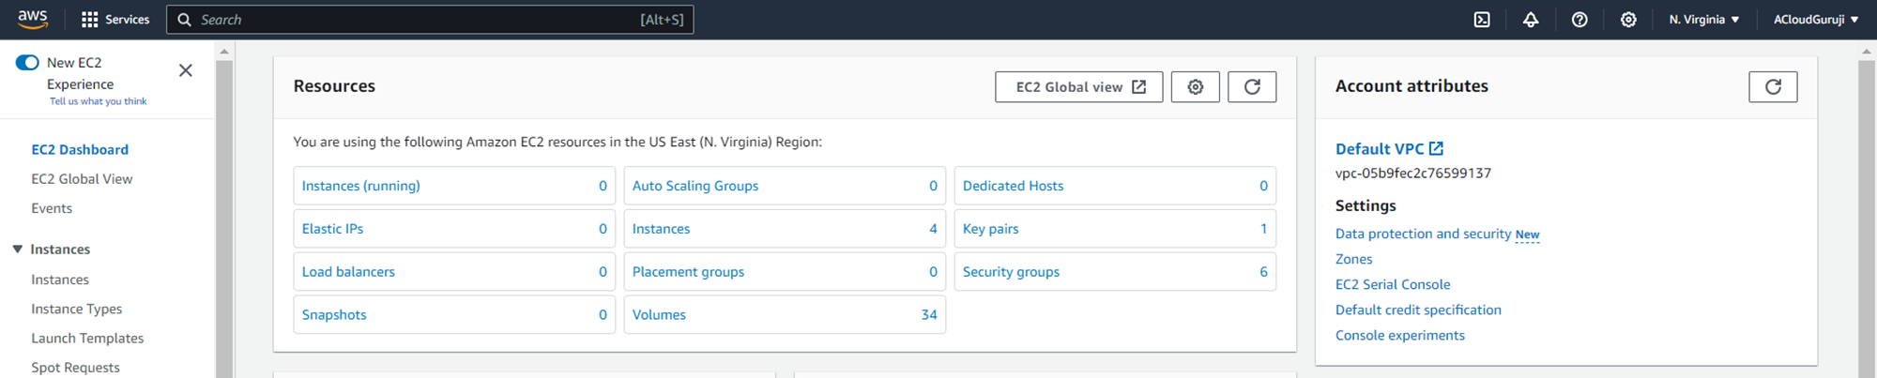
Task: Open the Services grid menu
Action: click(115, 20)
